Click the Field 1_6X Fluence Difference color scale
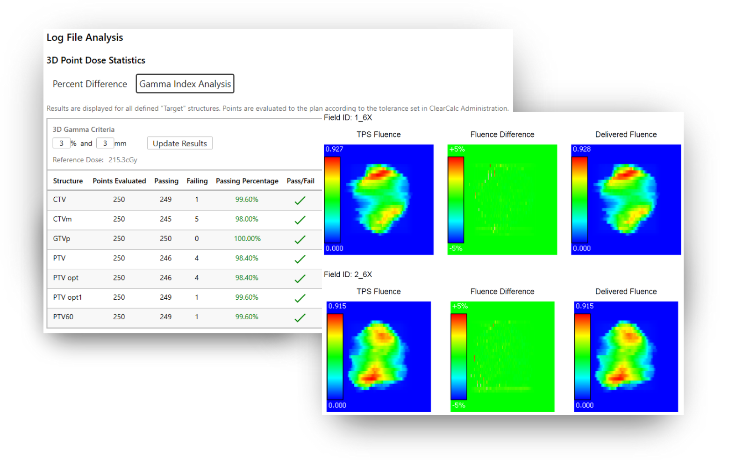This screenshot has width=736, height=460. coord(456,200)
